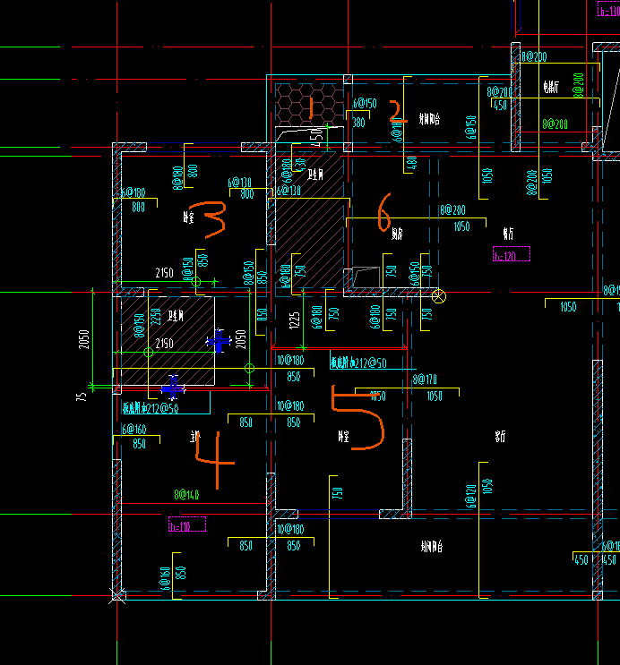Select the magenta h=120 slab thickness label

512,254
